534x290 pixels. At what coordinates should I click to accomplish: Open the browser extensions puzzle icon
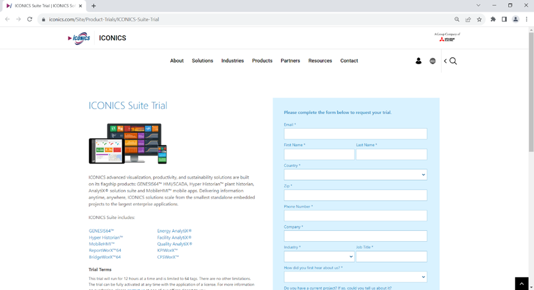point(493,19)
